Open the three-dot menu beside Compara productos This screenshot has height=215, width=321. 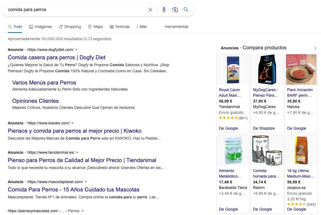pos(315,48)
